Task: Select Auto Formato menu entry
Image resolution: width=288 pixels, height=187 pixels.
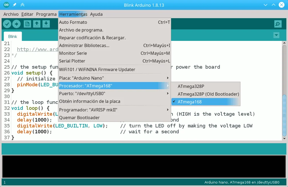Action: (115, 22)
